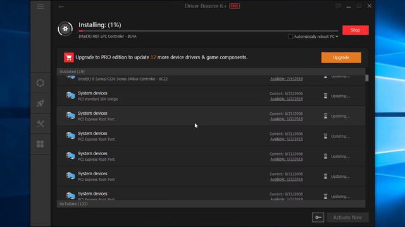Click the orange Upgrade button
Viewport: 405px width, 227px height.
pyautogui.click(x=341, y=57)
